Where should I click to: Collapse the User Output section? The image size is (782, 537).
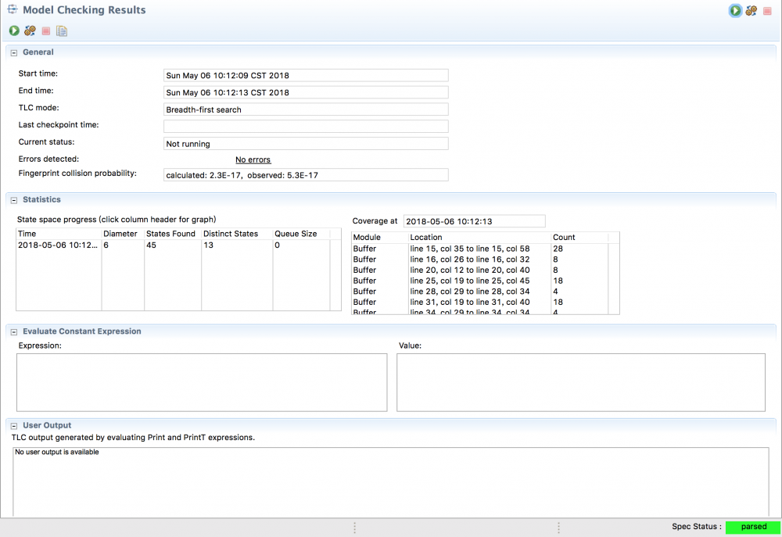point(14,426)
